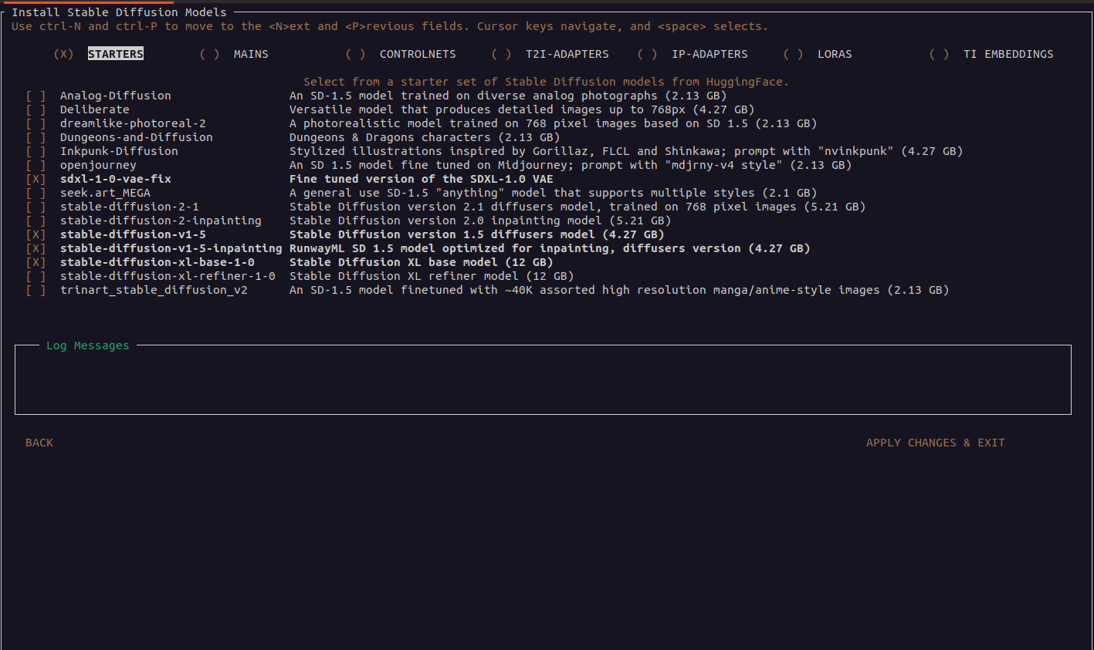Select the CONTROLNETS radio option
This screenshot has height=650, width=1094.
(x=356, y=54)
